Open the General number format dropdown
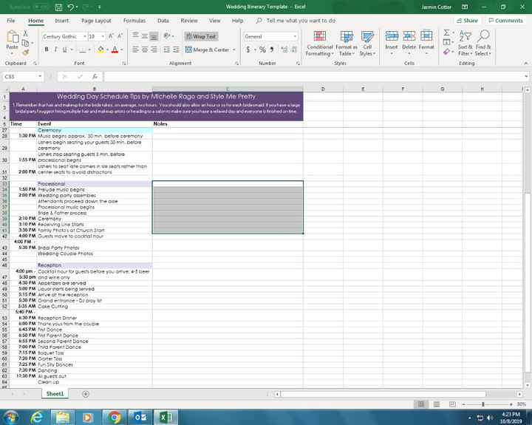 tap(295, 36)
